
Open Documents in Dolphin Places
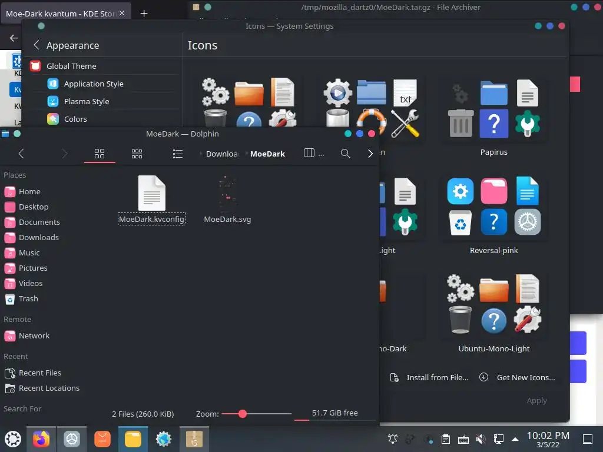[x=39, y=222]
